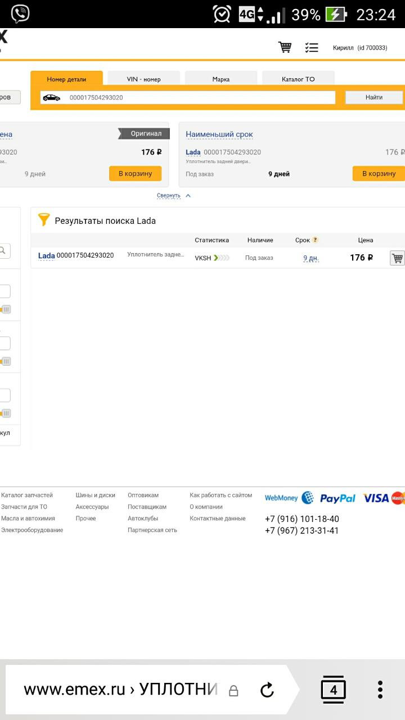Click the VISA payment logo

[x=376, y=498]
